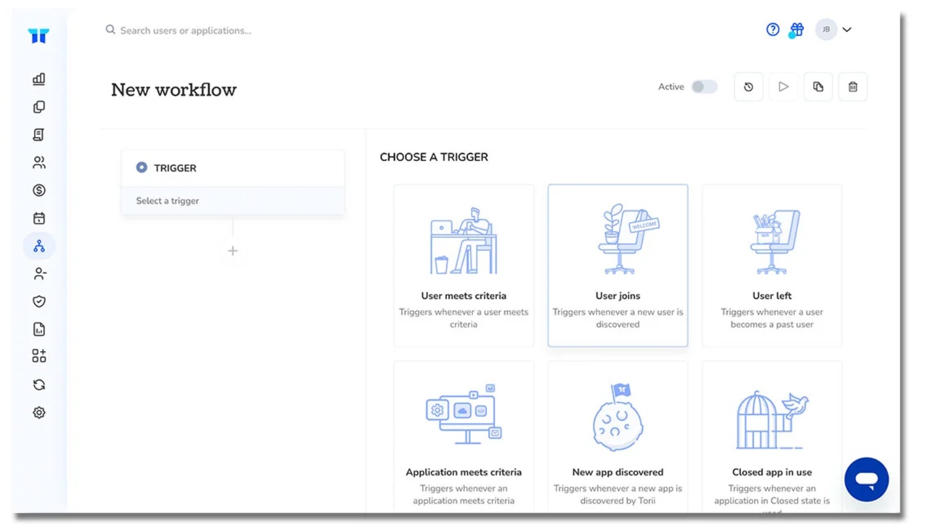Open Settings via the gear icon

click(39, 412)
